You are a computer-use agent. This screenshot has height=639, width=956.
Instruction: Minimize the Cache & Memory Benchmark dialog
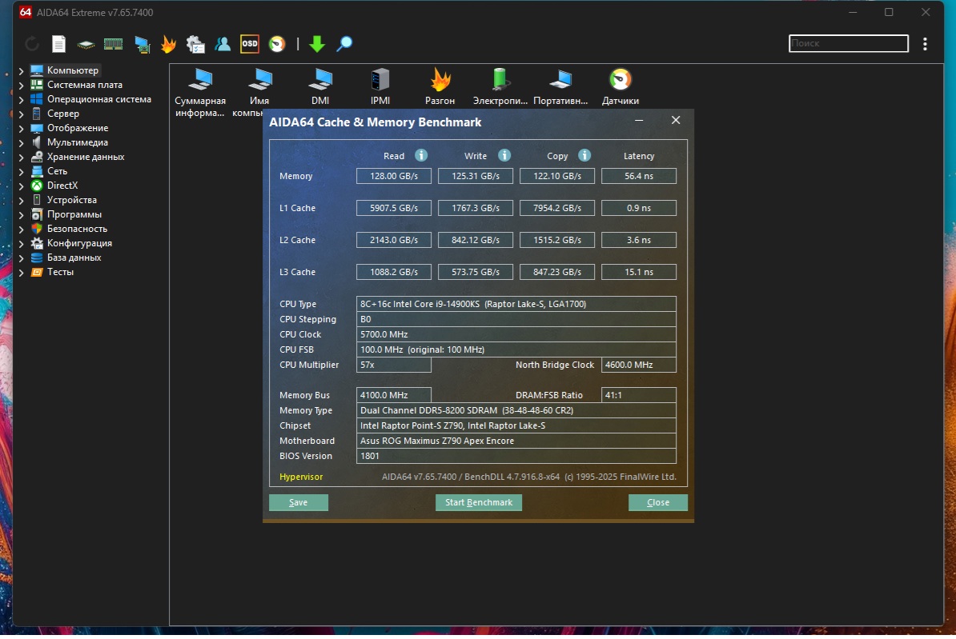click(639, 121)
